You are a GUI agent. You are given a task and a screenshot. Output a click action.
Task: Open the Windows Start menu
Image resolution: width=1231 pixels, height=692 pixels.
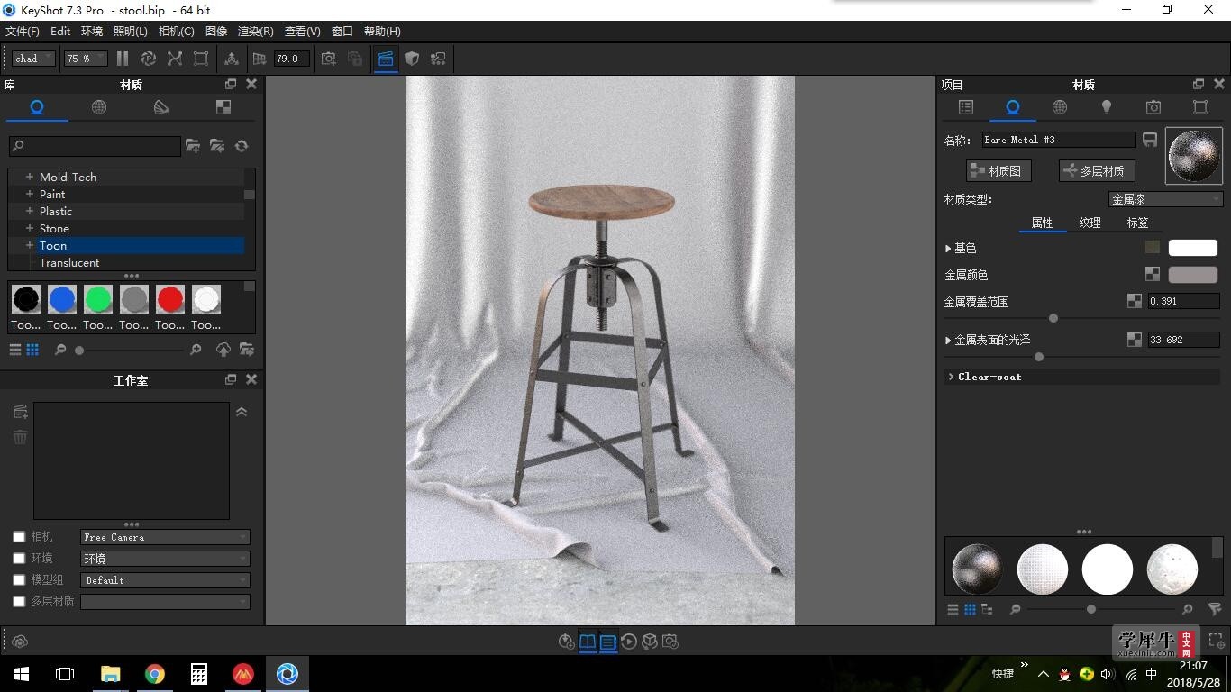pyautogui.click(x=22, y=674)
